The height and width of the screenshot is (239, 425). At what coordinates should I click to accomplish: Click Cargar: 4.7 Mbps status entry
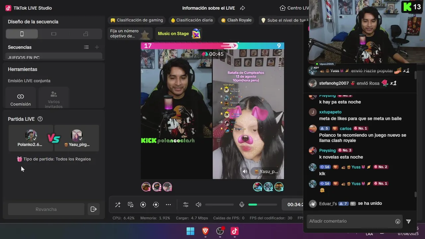tap(192, 218)
